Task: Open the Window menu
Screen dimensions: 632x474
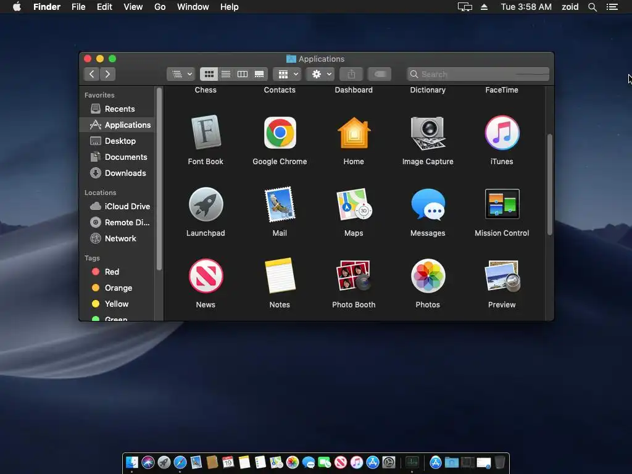Action: [193, 7]
